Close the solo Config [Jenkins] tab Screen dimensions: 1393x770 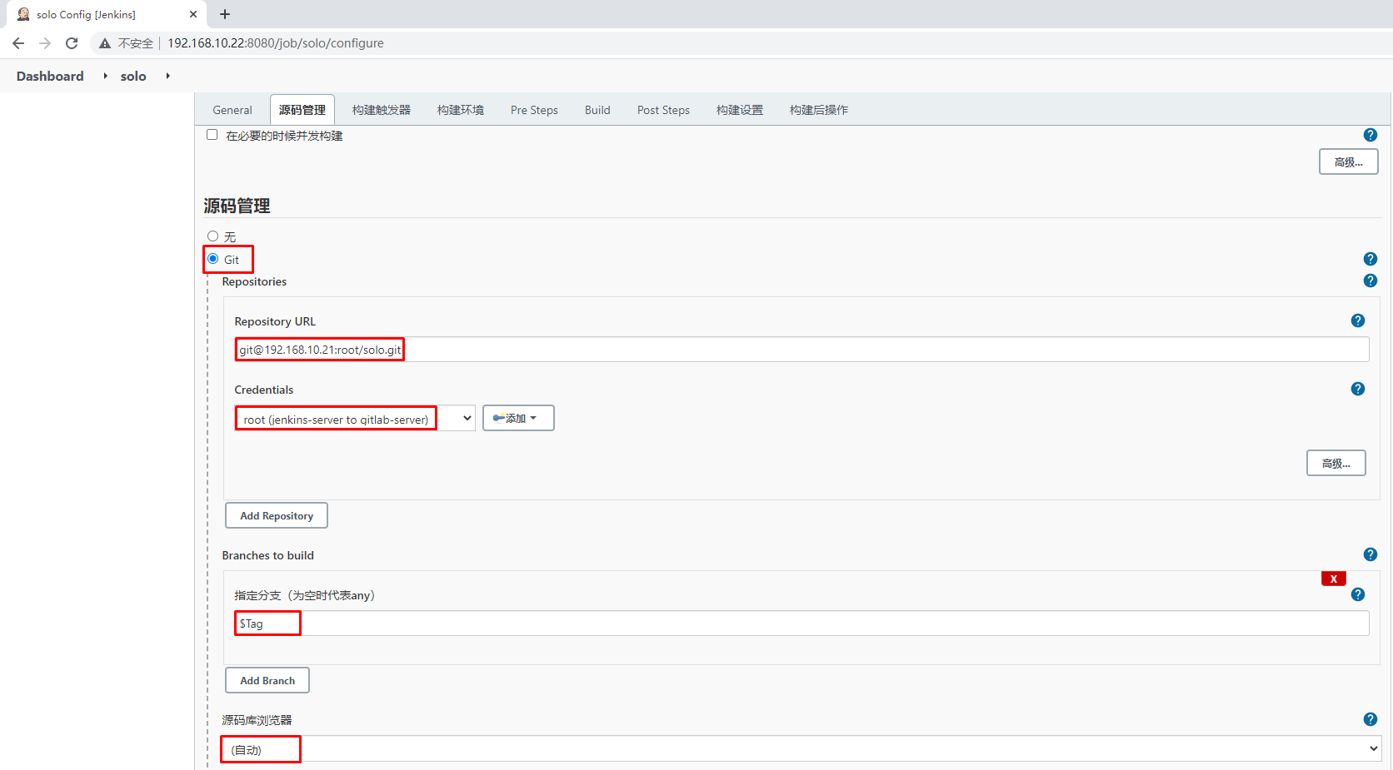point(193,14)
